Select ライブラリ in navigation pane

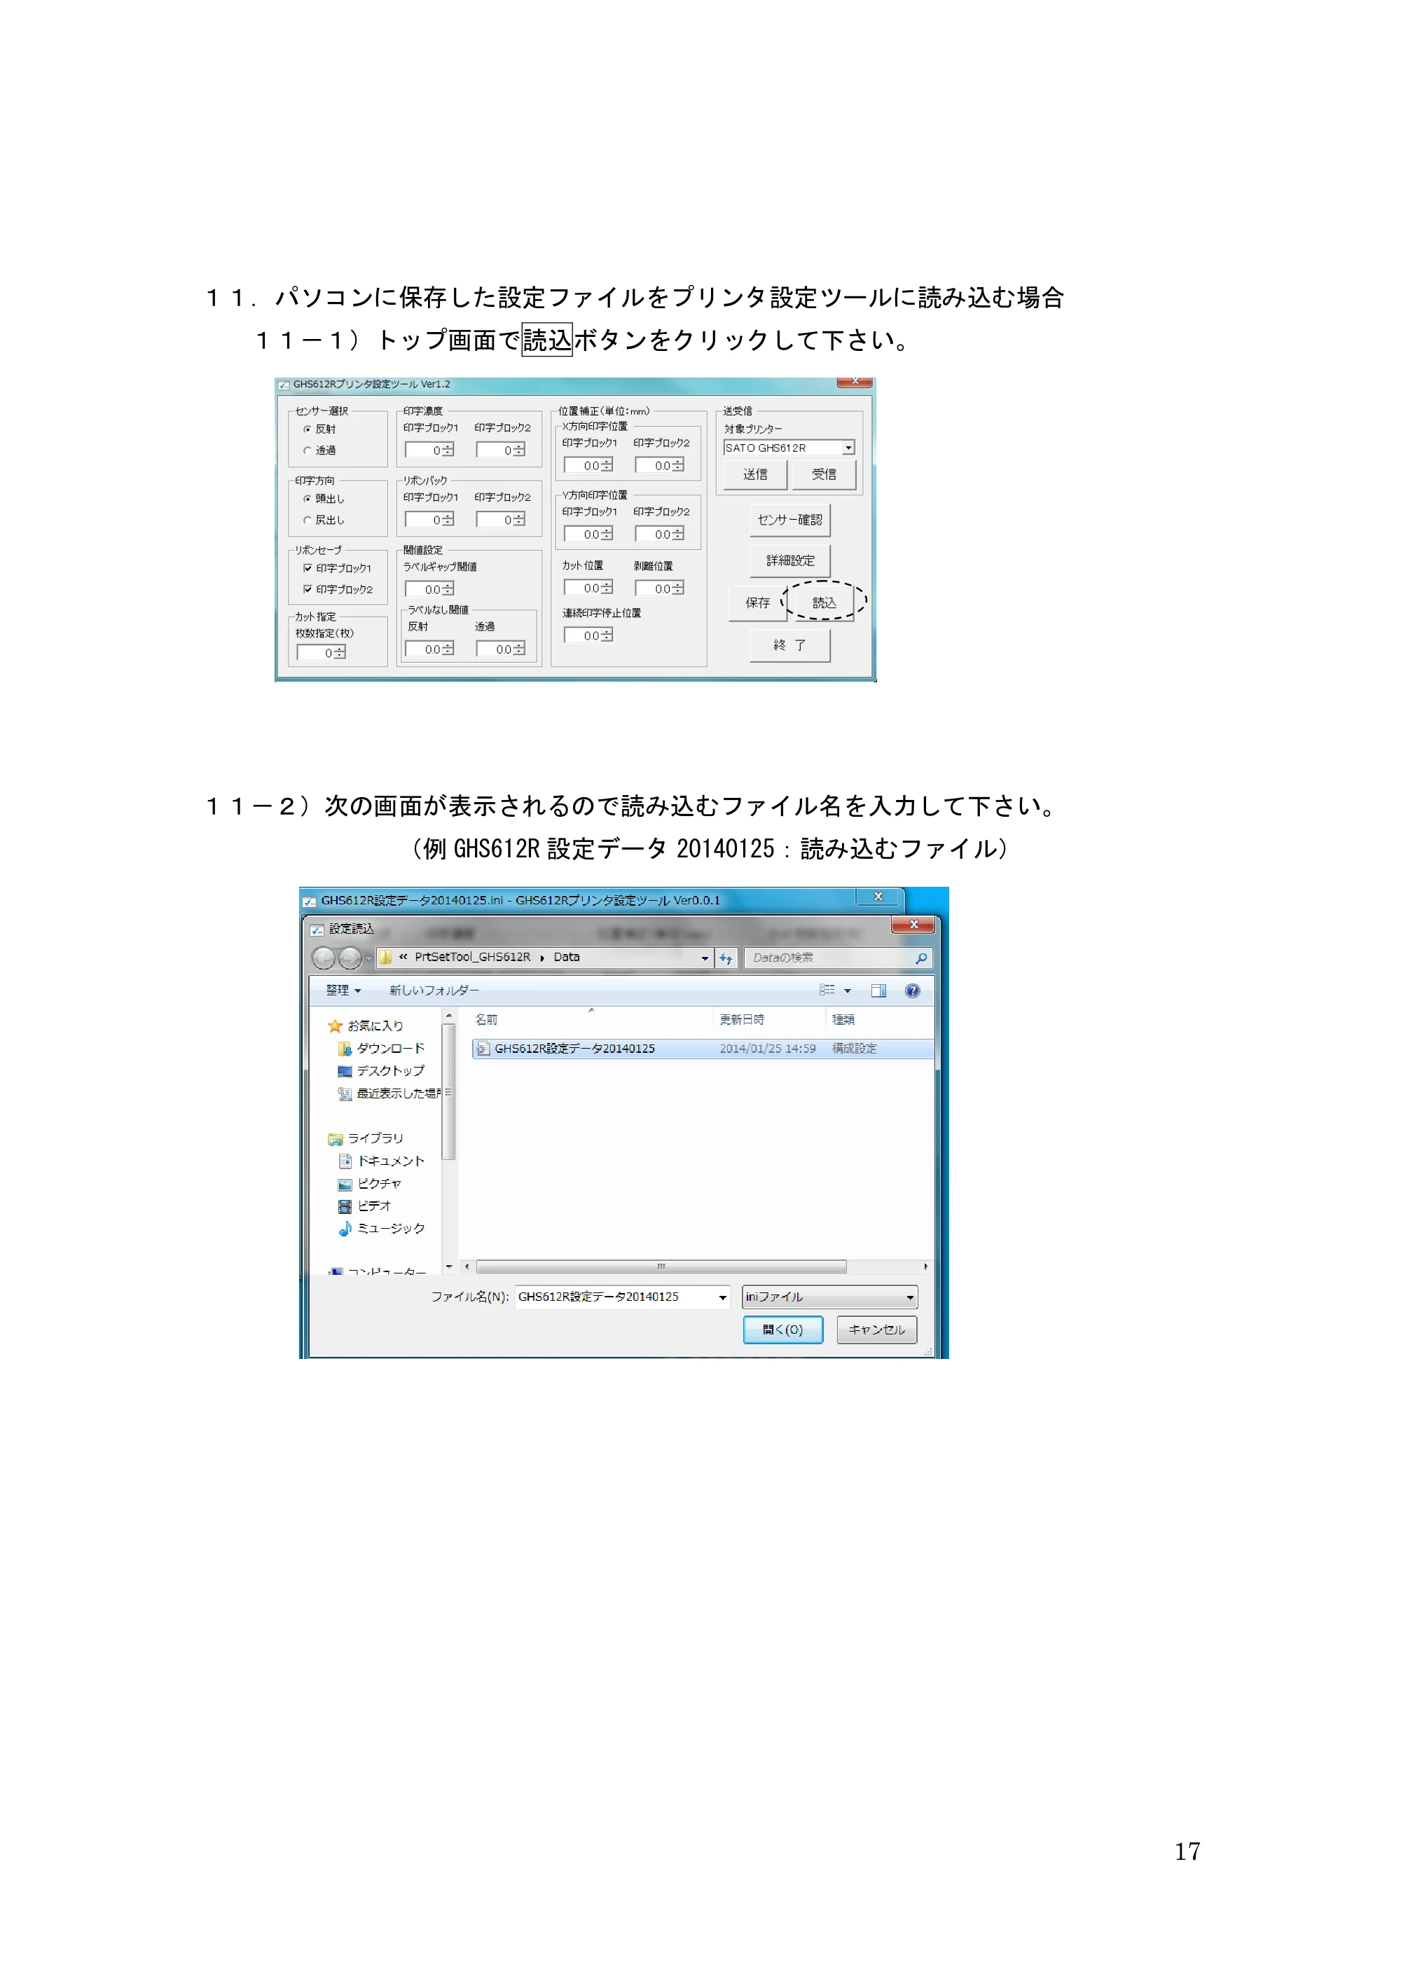366,1139
